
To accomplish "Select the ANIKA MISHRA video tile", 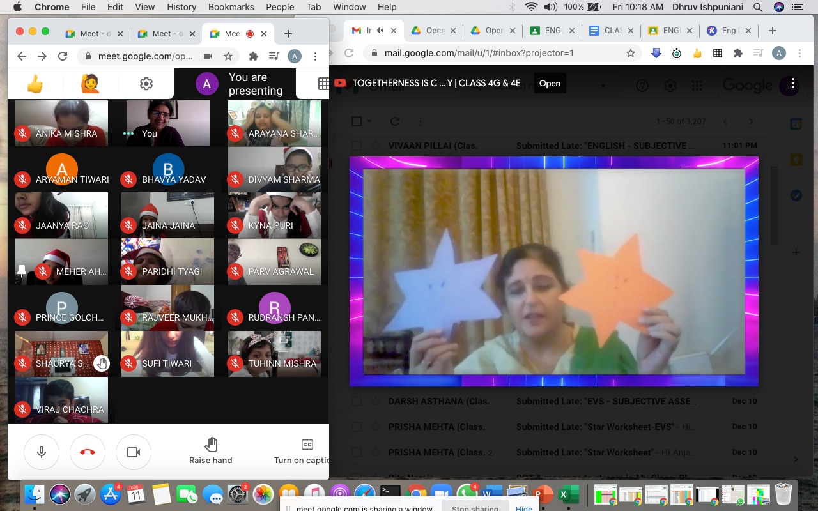I will click(62, 123).
